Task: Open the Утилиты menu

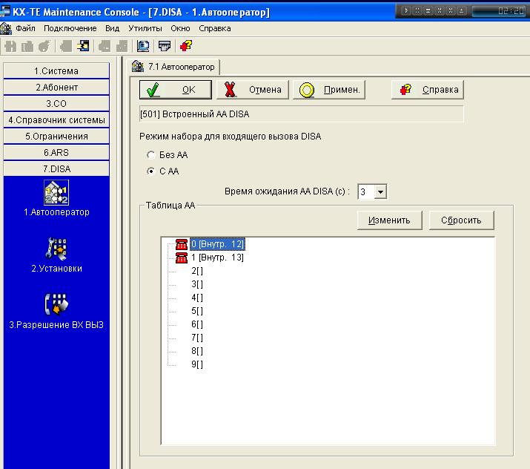Action: pos(145,28)
